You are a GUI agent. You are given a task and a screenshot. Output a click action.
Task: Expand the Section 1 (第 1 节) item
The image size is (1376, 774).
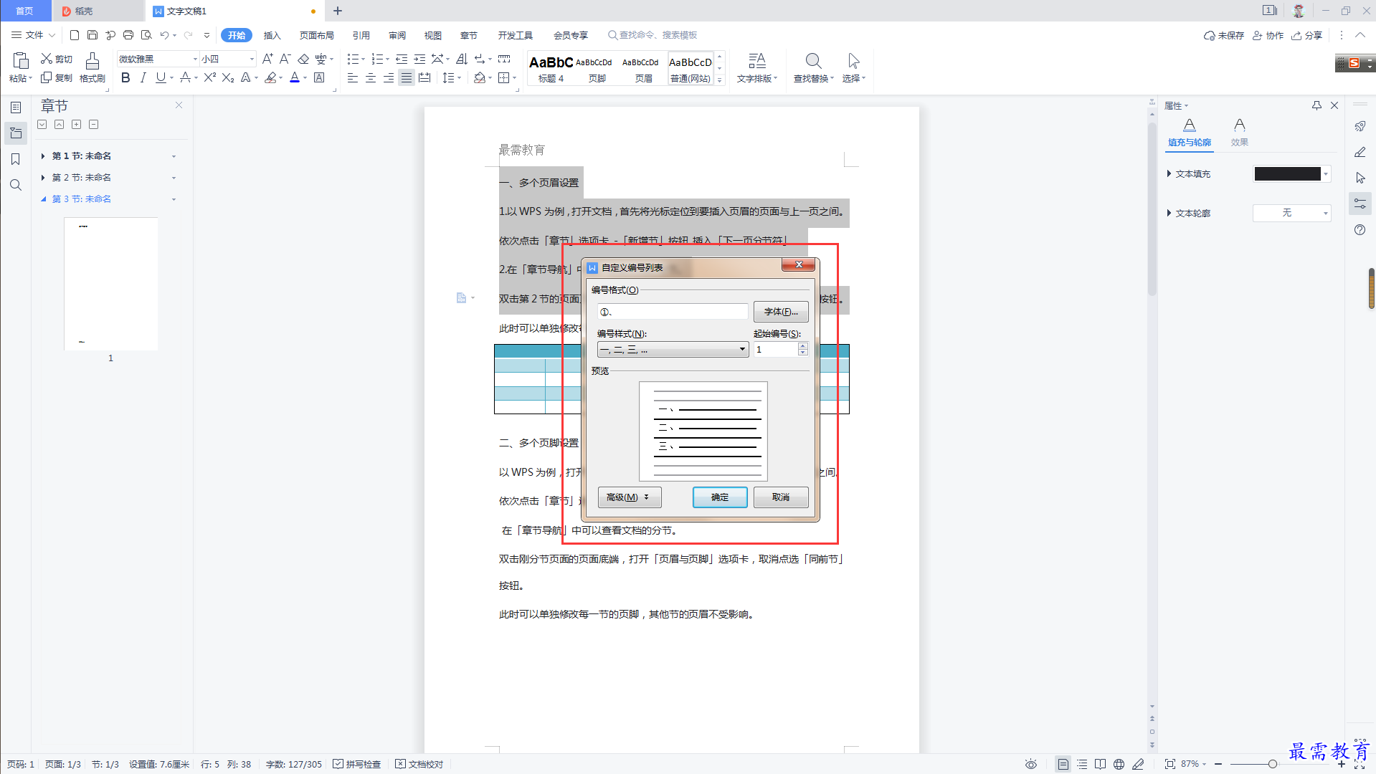[43, 156]
